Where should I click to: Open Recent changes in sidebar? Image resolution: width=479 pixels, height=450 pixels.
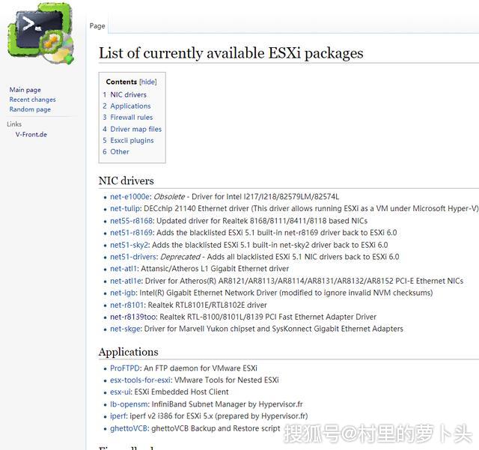point(32,100)
